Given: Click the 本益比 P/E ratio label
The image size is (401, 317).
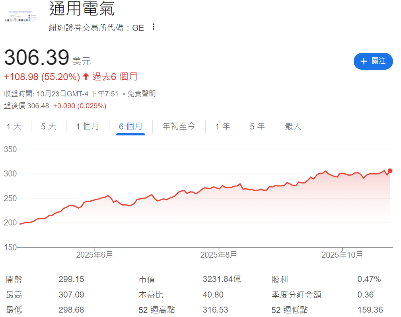Looking at the screenshot, I should (151, 295).
